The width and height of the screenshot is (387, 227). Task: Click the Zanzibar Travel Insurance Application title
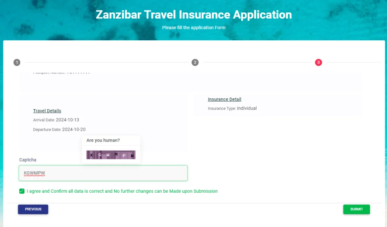pos(193,15)
